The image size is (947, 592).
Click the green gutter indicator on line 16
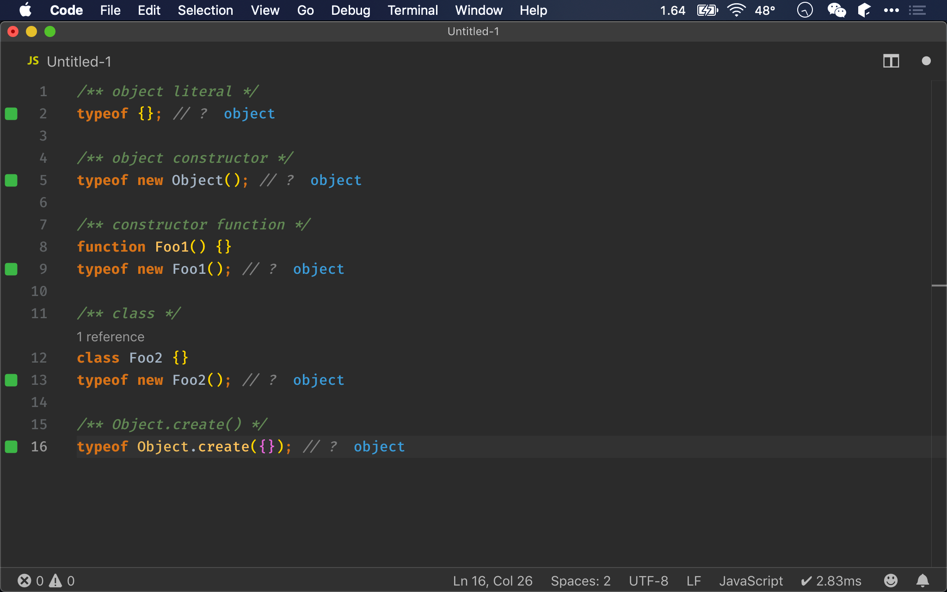coord(11,447)
